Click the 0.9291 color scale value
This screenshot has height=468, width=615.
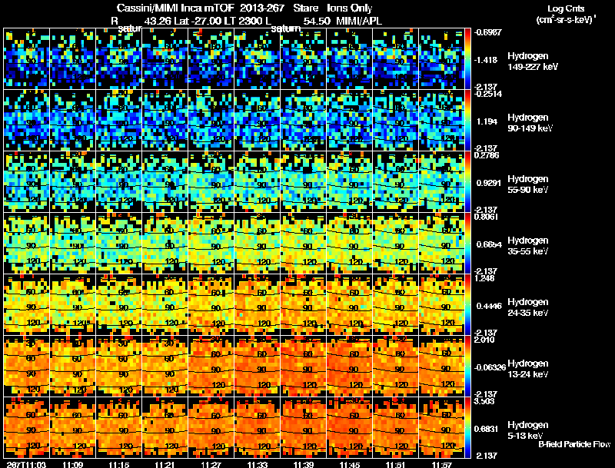click(x=488, y=183)
